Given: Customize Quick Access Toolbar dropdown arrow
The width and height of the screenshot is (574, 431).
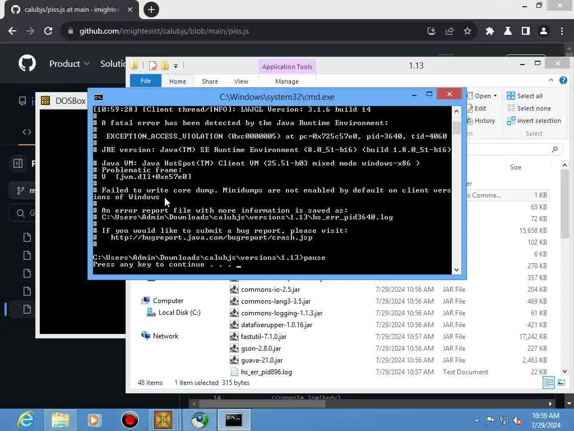Looking at the screenshot, I should point(175,66).
